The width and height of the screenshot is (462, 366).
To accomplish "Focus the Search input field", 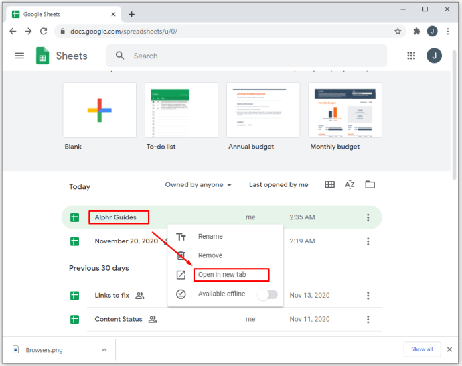I will click(x=246, y=56).
